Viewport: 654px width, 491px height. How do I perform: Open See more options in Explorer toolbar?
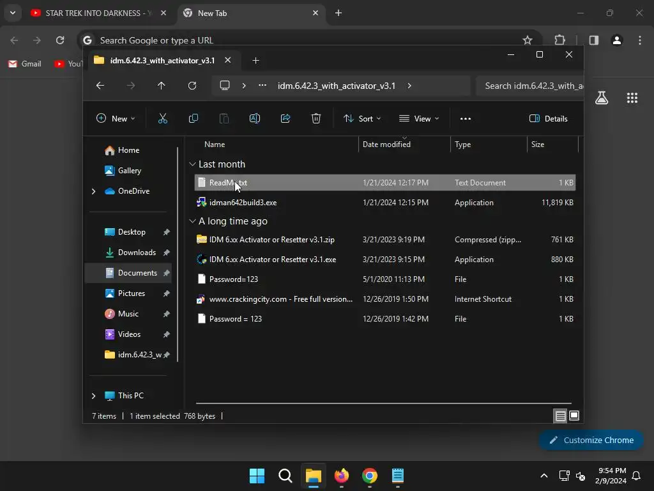click(x=466, y=118)
